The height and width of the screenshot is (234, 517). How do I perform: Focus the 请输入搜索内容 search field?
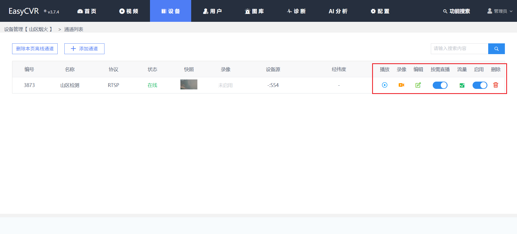pyautogui.click(x=459, y=49)
